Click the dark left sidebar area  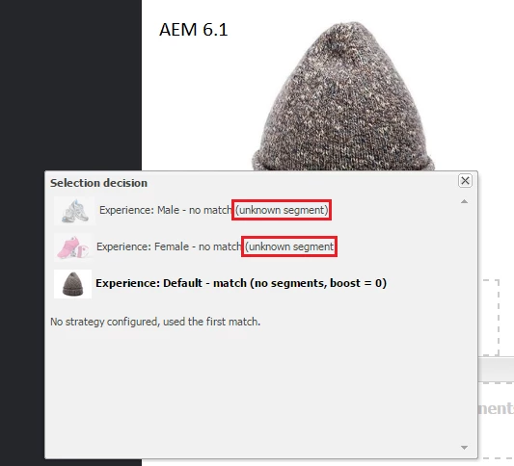click(70, 85)
